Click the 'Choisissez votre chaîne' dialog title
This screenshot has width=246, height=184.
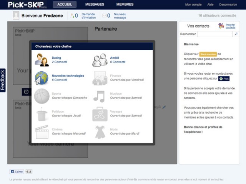53,46
